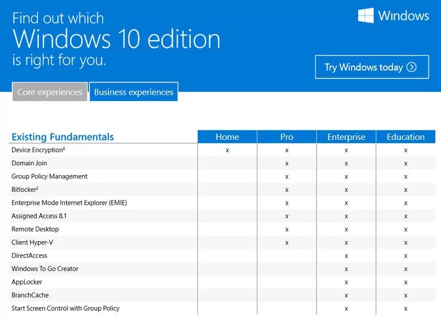Click the AppLocker row label
This screenshot has height=326, width=441.
click(27, 282)
